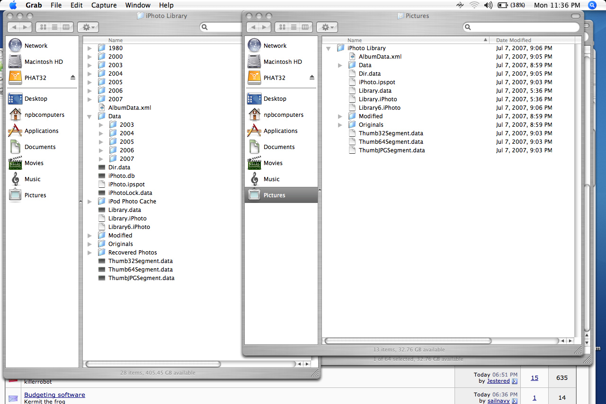Image resolution: width=606 pixels, height=404 pixels.
Task: Collapse Data folder in iPhoto Library window
Action: (89, 116)
